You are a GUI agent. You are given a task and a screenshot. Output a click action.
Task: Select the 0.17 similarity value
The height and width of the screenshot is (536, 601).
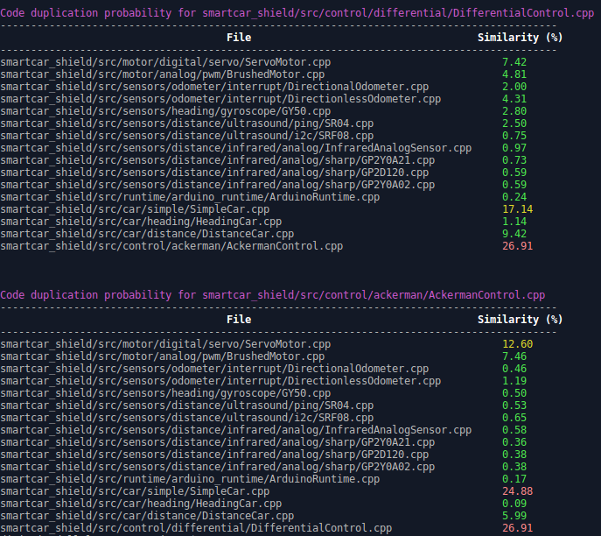(x=514, y=479)
